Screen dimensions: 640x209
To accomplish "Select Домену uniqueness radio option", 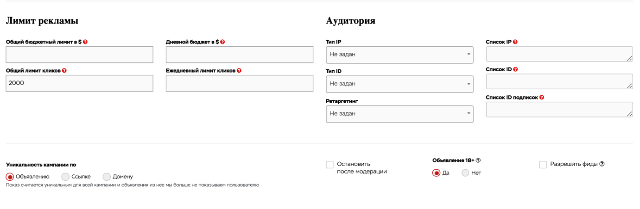I will [x=107, y=177].
